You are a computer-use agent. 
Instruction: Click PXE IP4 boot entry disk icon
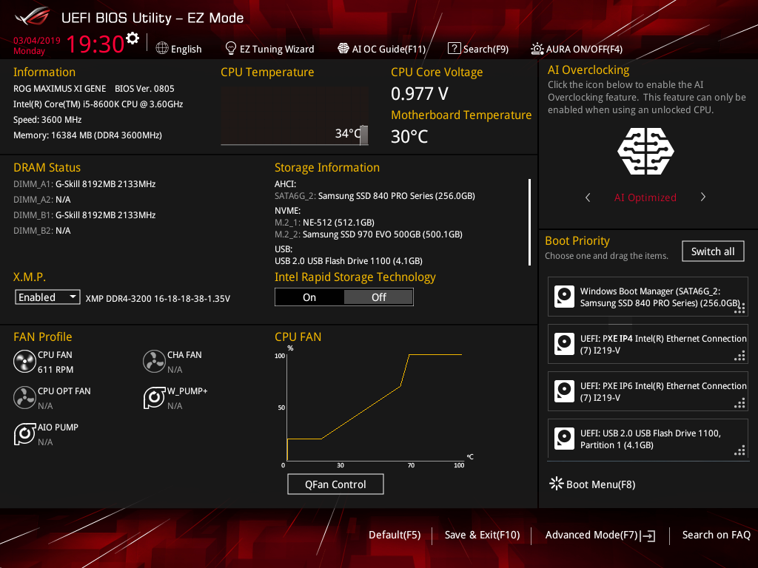(x=564, y=344)
